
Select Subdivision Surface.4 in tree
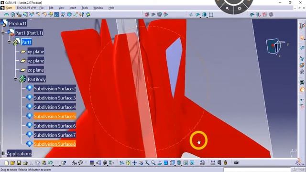coord(55,107)
